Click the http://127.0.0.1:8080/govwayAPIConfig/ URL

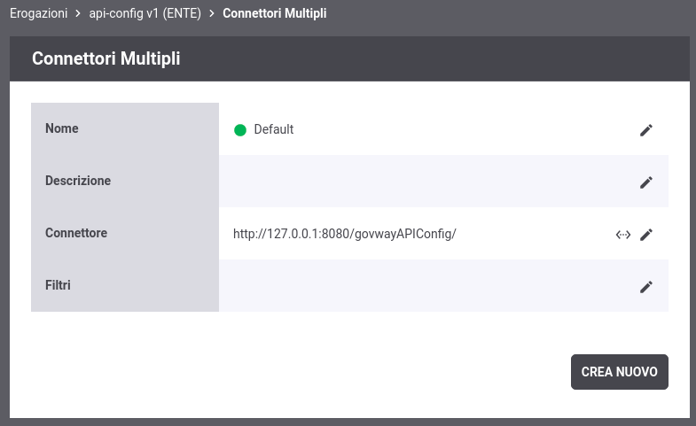click(344, 234)
